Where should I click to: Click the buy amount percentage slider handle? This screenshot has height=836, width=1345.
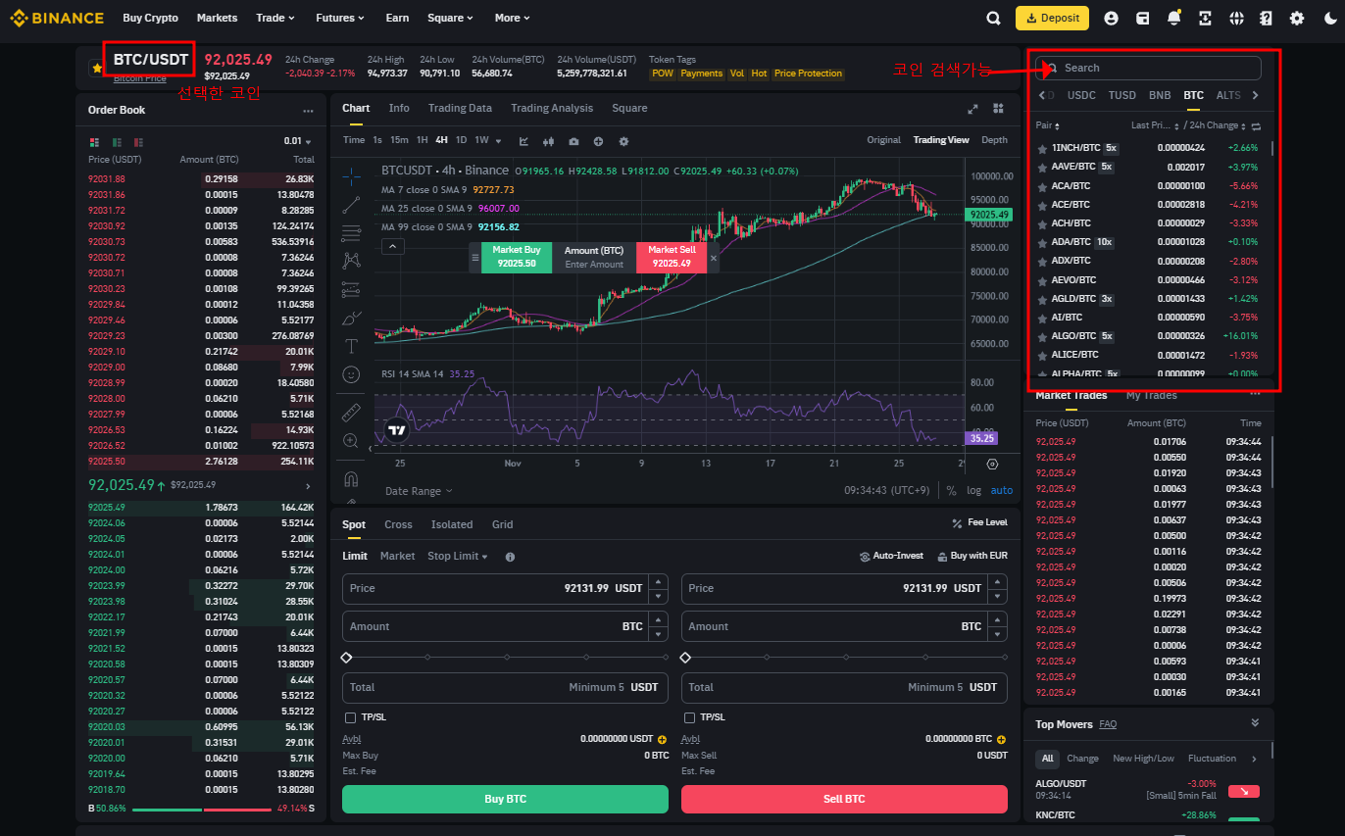point(346,657)
